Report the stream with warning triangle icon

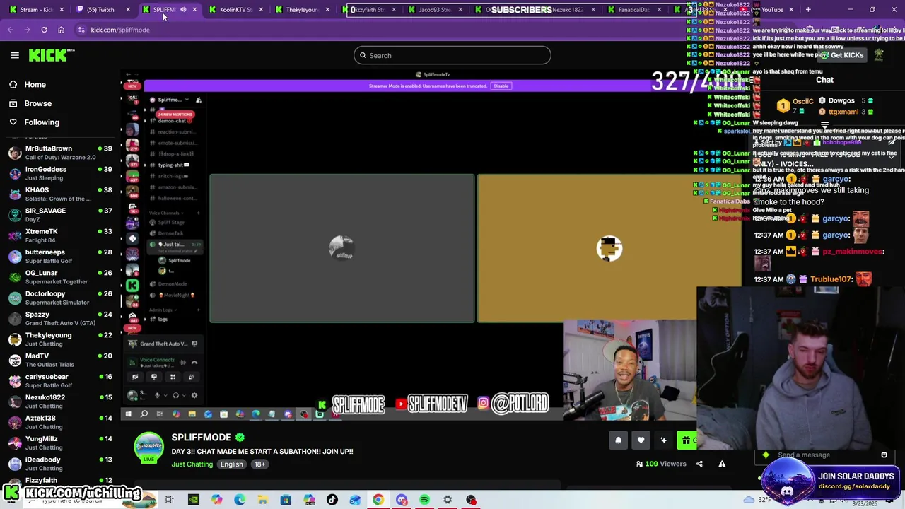[722, 464]
